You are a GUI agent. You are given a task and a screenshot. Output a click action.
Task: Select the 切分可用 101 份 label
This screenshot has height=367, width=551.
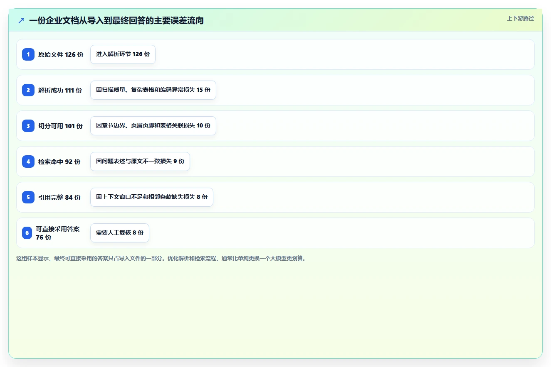point(60,126)
